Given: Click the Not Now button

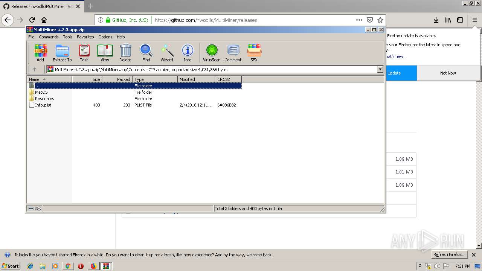Looking at the screenshot, I should pyautogui.click(x=448, y=73).
